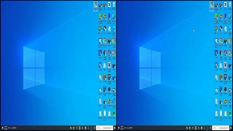Click the highlighted selected icon on left desktop
The image size is (233, 131).
click(95, 7)
